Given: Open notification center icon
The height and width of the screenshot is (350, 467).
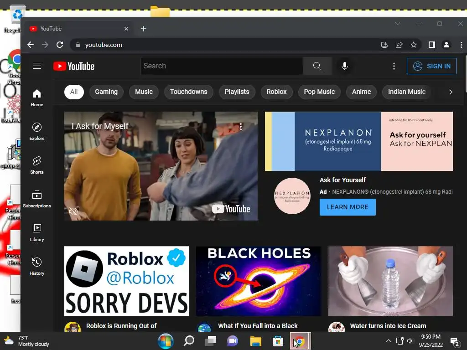Looking at the screenshot, I should 455,342.
